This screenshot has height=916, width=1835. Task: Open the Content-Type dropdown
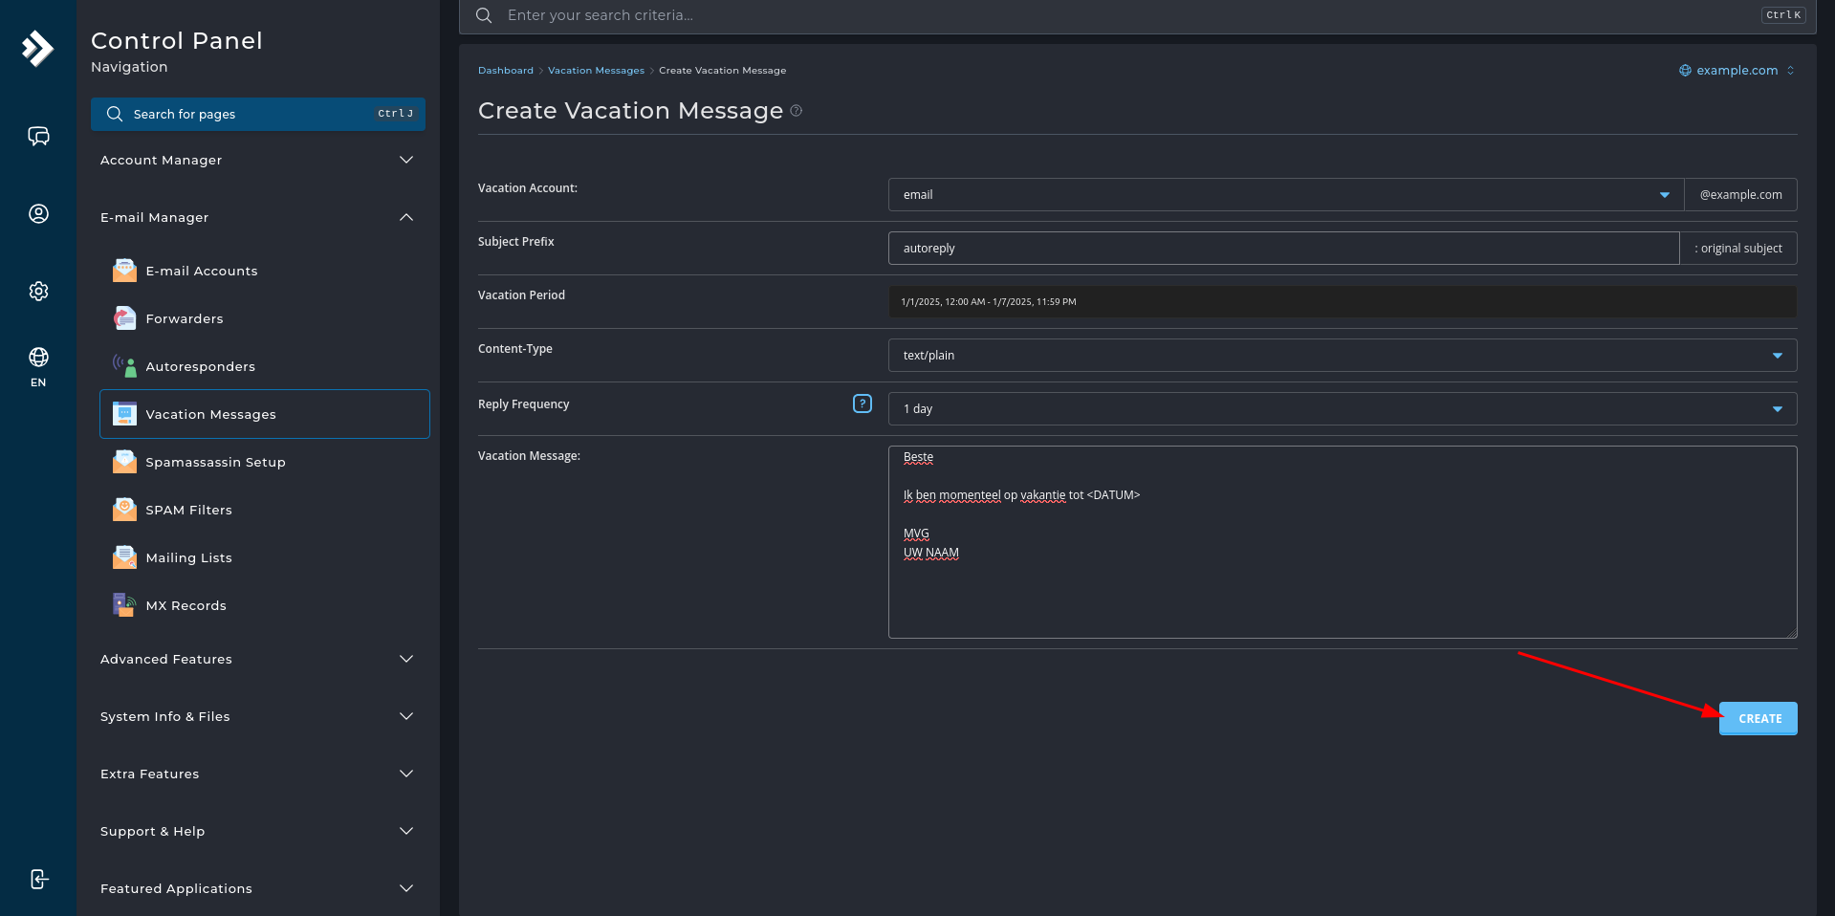(1777, 355)
